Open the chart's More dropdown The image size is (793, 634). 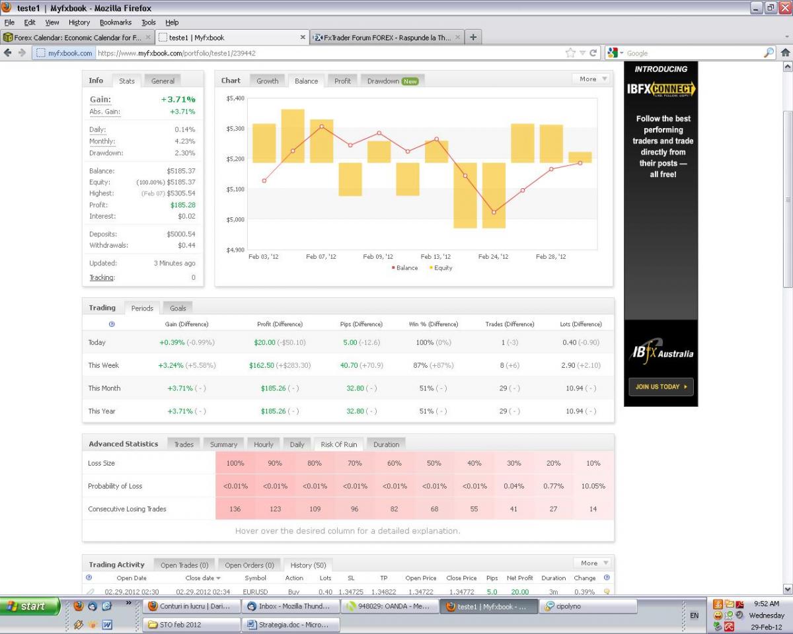[592, 79]
